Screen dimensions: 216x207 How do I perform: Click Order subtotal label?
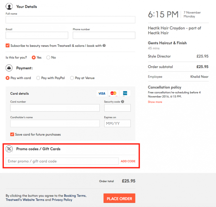[x=160, y=67]
